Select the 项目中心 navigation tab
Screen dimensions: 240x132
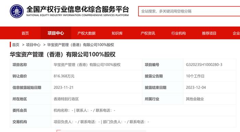point(56,33)
